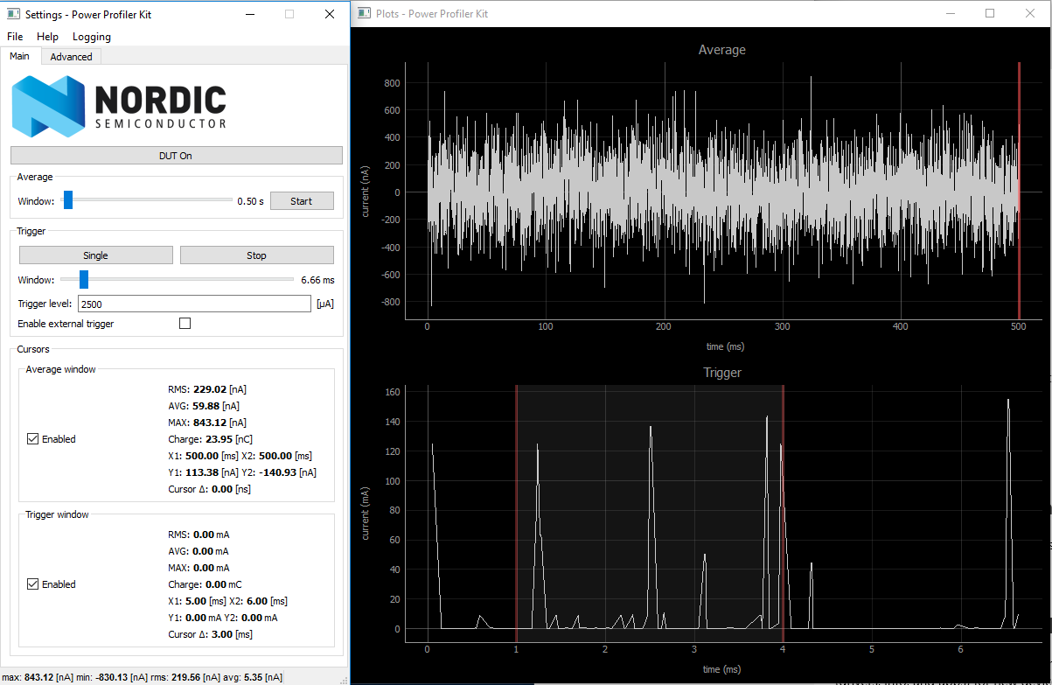
Task: Click the red cursor line in Average plot
Action: pos(1019,191)
